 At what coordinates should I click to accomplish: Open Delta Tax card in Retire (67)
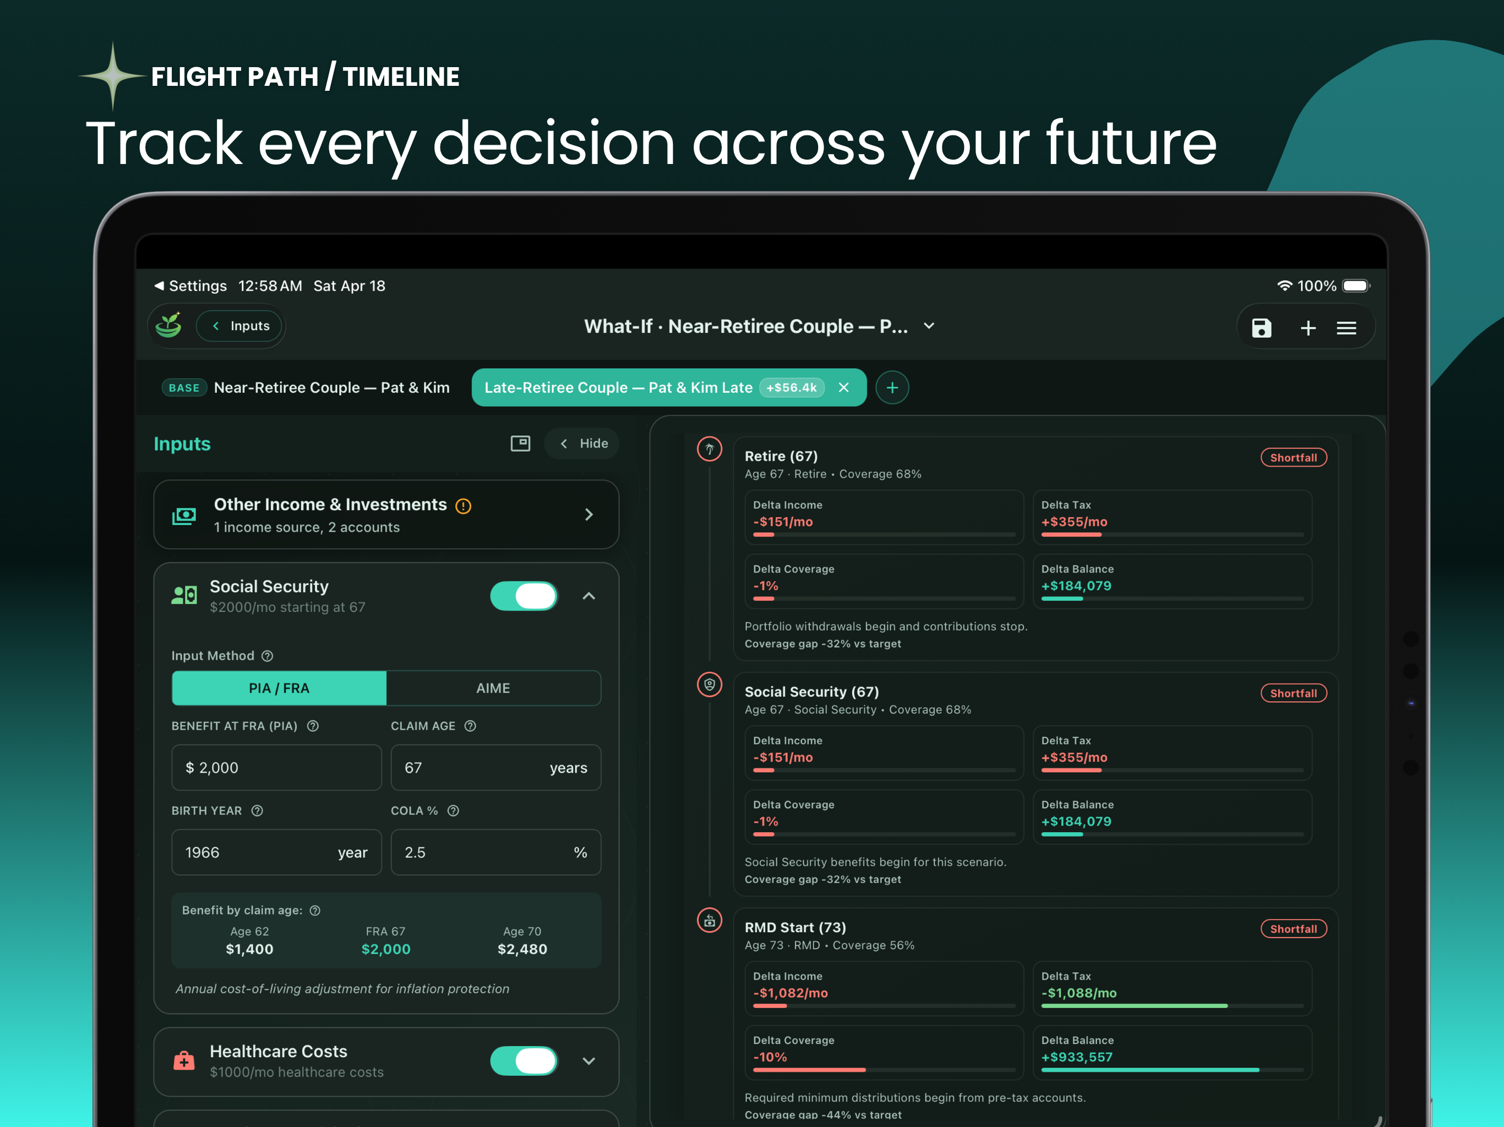(1172, 517)
